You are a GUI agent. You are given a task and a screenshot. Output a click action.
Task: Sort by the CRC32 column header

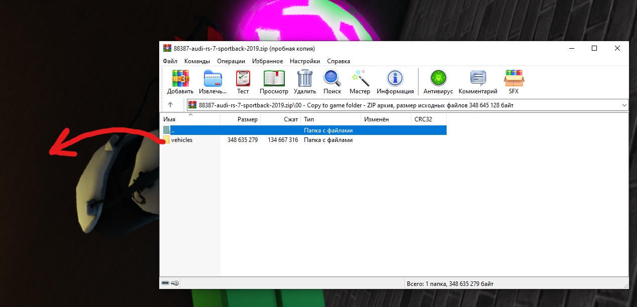coord(429,119)
